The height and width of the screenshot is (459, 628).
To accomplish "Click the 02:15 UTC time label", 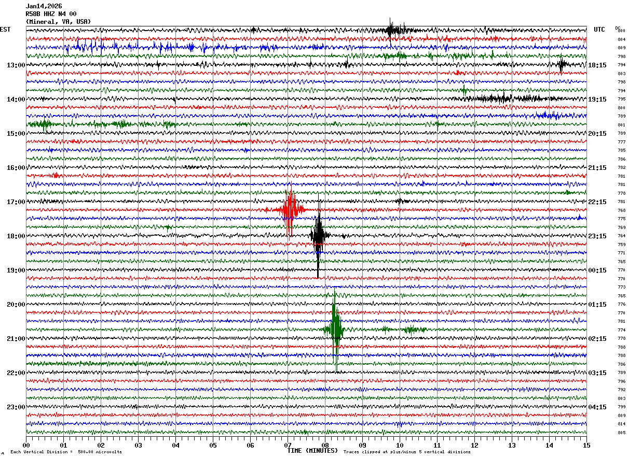I will tap(597, 339).
